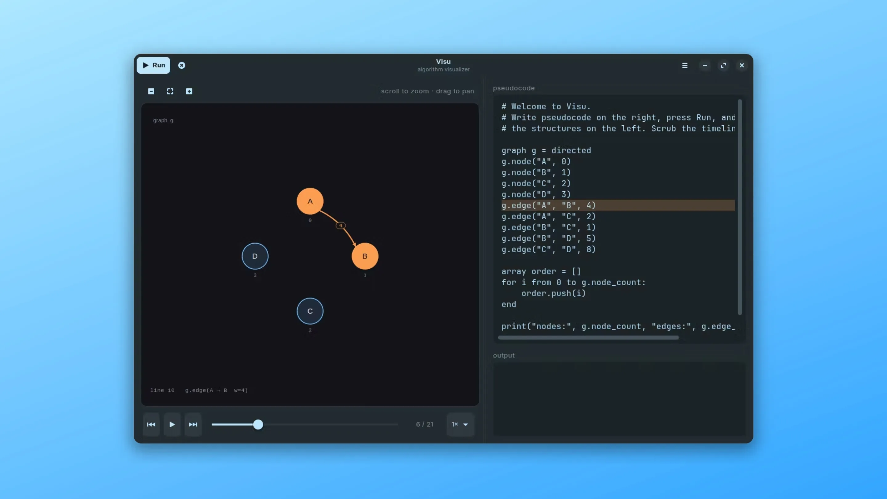Click the zoom out minus icon
The image size is (887, 499).
pyautogui.click(x=151, y=91)
